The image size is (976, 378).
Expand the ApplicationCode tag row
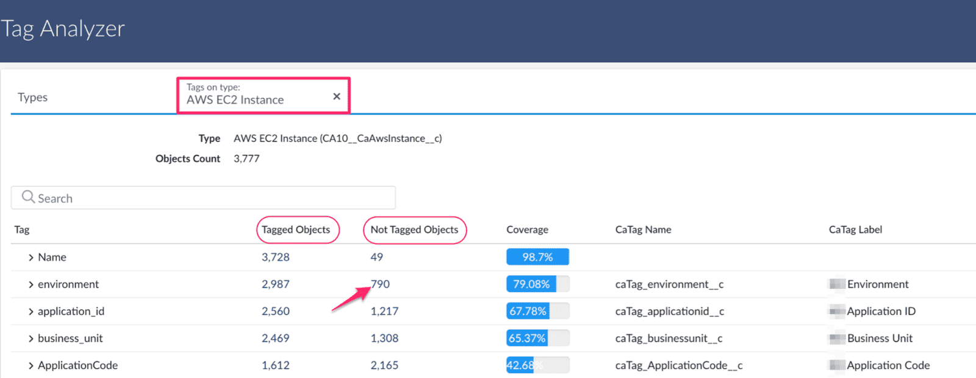point(30,366)
